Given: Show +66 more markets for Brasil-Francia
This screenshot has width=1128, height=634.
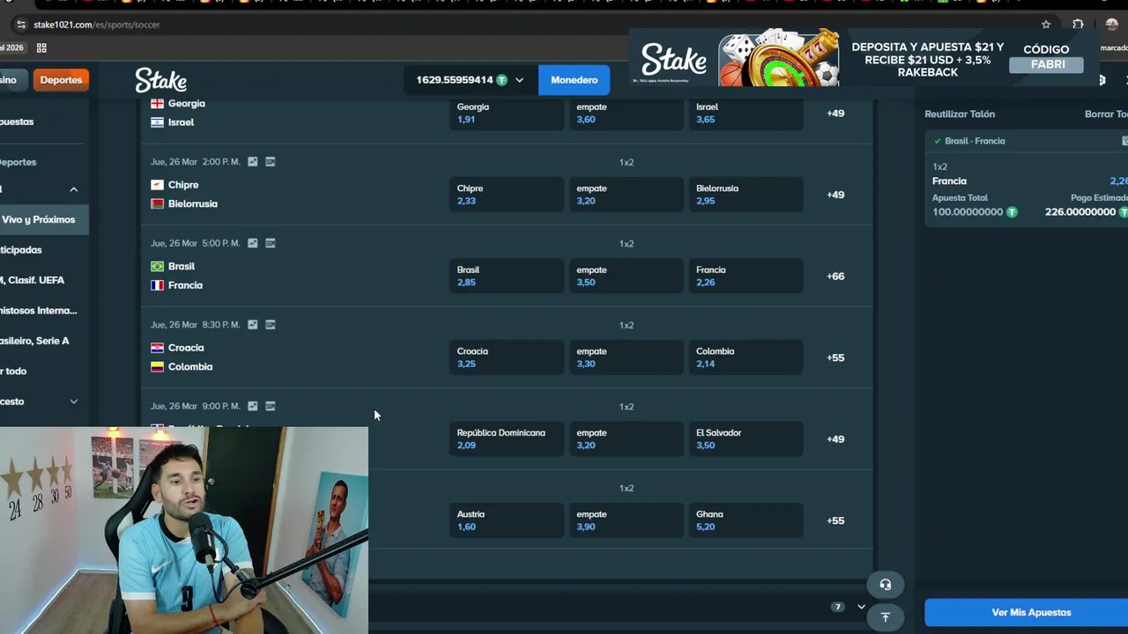Looking at the screenshot, I should coord(835,276).
